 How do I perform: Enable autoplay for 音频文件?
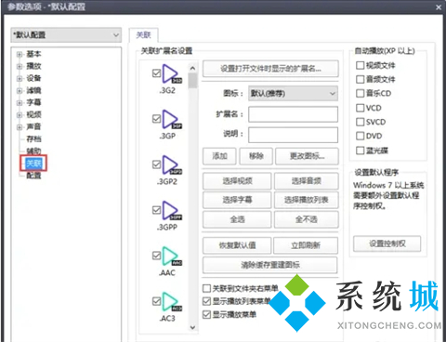coord(360,79)
